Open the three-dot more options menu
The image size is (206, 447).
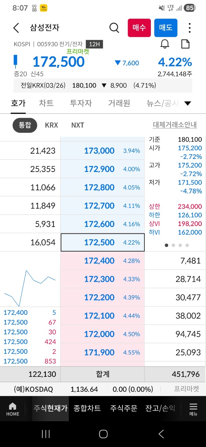(190, 28)
